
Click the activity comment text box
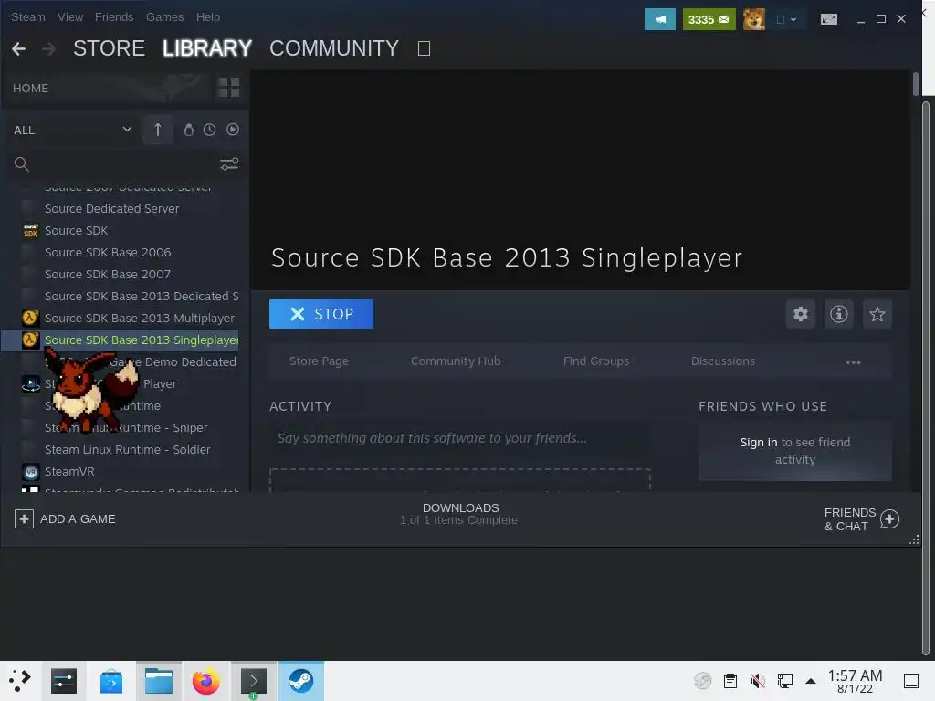click(460, 439)
